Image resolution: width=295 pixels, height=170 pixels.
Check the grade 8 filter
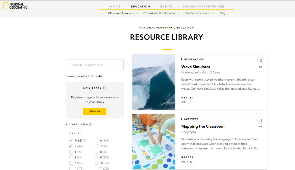pos(97,152)
